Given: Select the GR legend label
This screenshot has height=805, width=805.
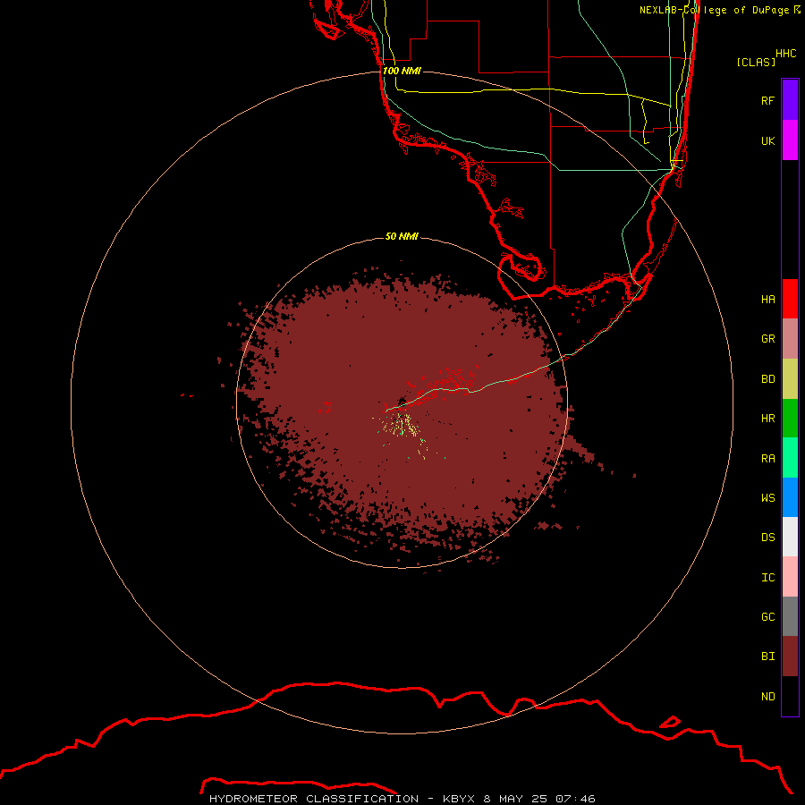Looking at the screenshot, I should [767, 339].
